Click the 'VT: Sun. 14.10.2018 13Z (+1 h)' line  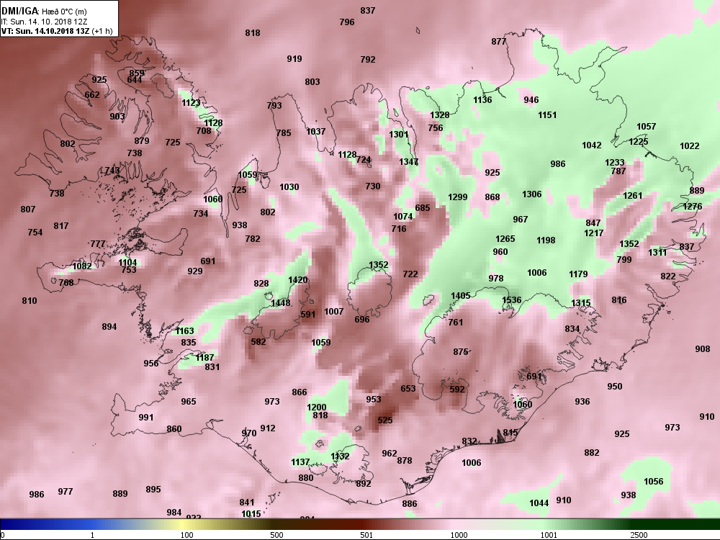coord(57,31)
